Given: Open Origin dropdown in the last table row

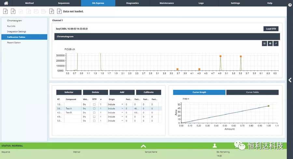Looking at the screenshot, I should 122,121.
